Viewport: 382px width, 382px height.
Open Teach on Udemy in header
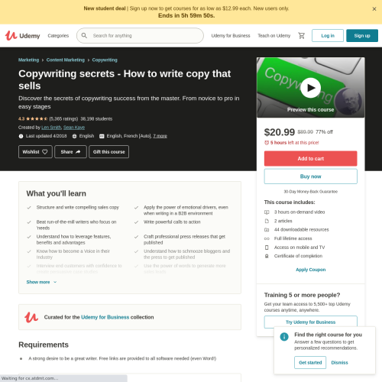pyautogui.click(x=274, y=36)
